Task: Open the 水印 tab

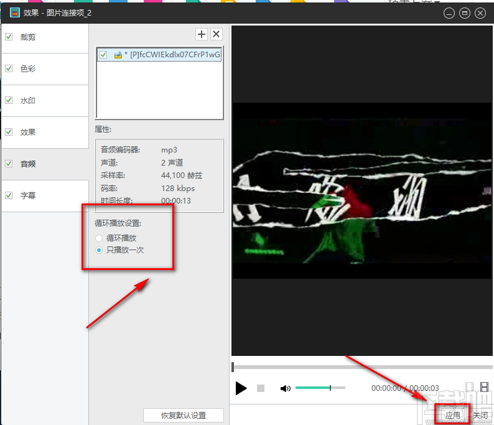Action: tap(45, 101)
